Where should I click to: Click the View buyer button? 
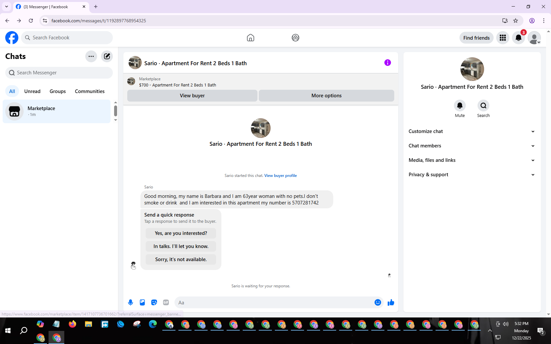pos(192,96)
